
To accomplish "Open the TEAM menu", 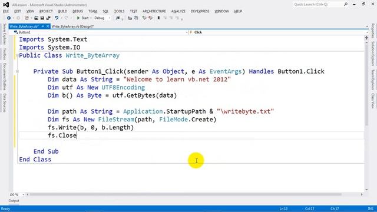I will (93, 11).
